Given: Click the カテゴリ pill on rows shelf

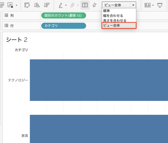Looking at the screenshot, I should coord(64,26).
